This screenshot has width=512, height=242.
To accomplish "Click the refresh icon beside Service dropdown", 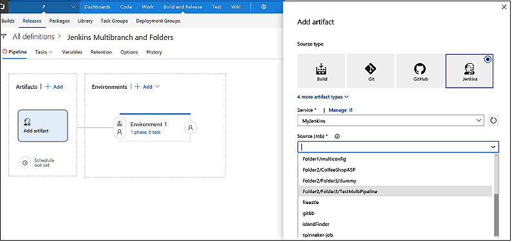I will tap(493, 120).
